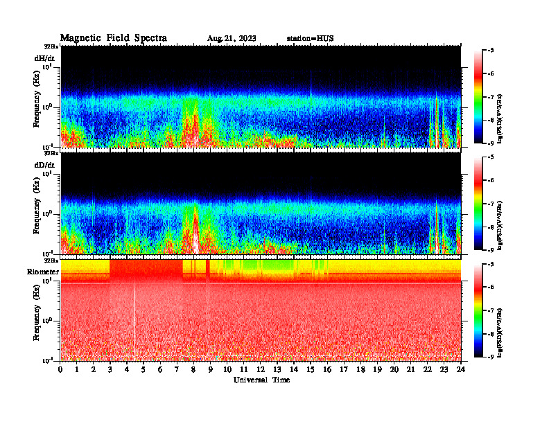The image size is (549, 424).
Task: Click the time axis tick label "24"
Action: click(461, 369)
